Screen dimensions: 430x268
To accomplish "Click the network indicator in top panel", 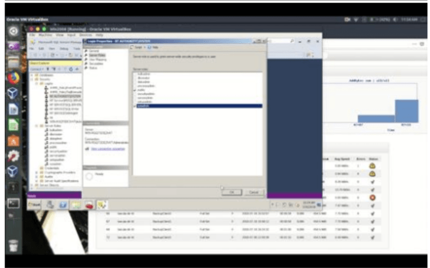I will 356,20.
